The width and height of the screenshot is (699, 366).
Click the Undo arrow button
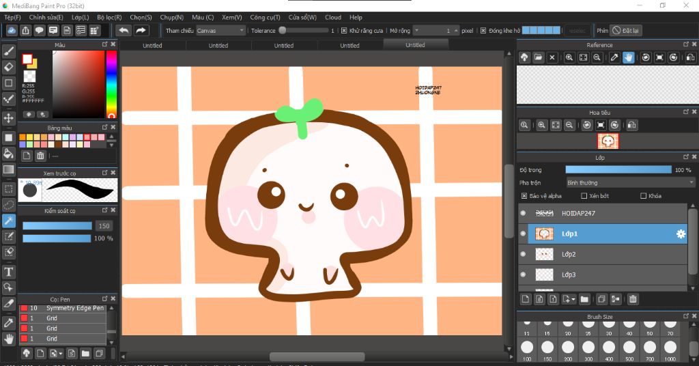(124, 30)
